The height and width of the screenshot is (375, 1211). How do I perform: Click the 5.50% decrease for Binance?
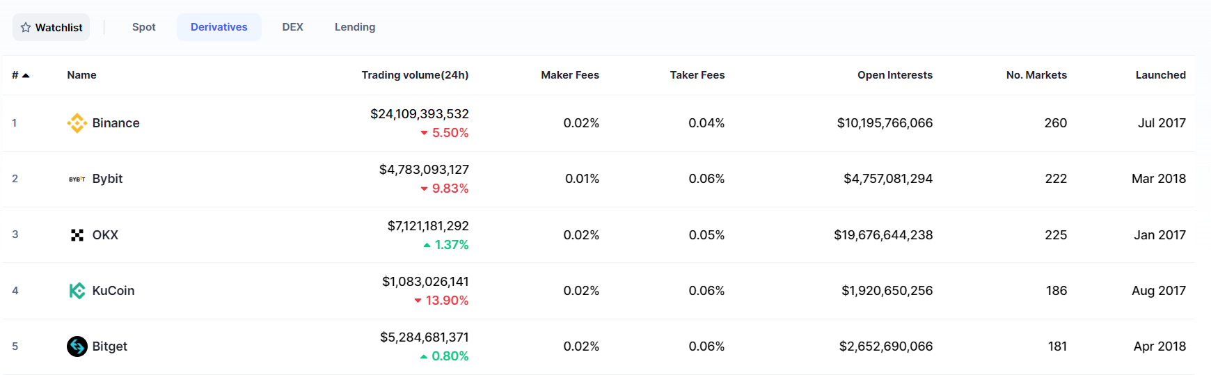[x=445, y=133]
